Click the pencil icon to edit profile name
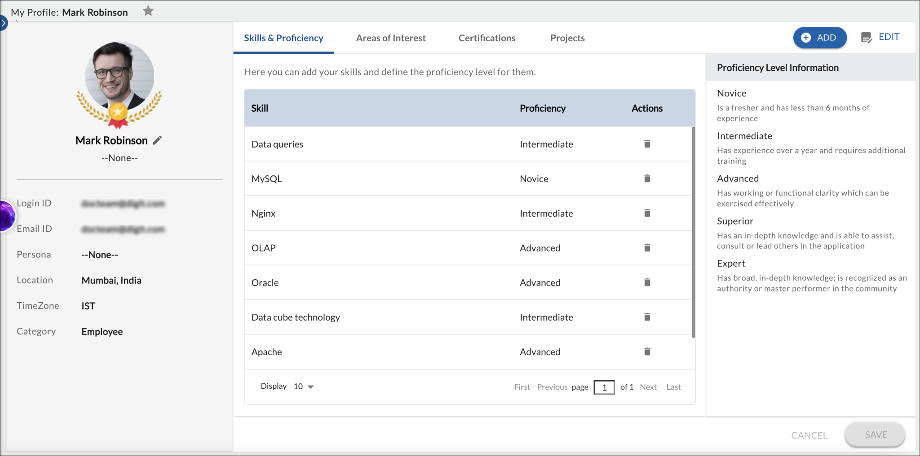Screen dimensions: 920x456 pos(157,140)
